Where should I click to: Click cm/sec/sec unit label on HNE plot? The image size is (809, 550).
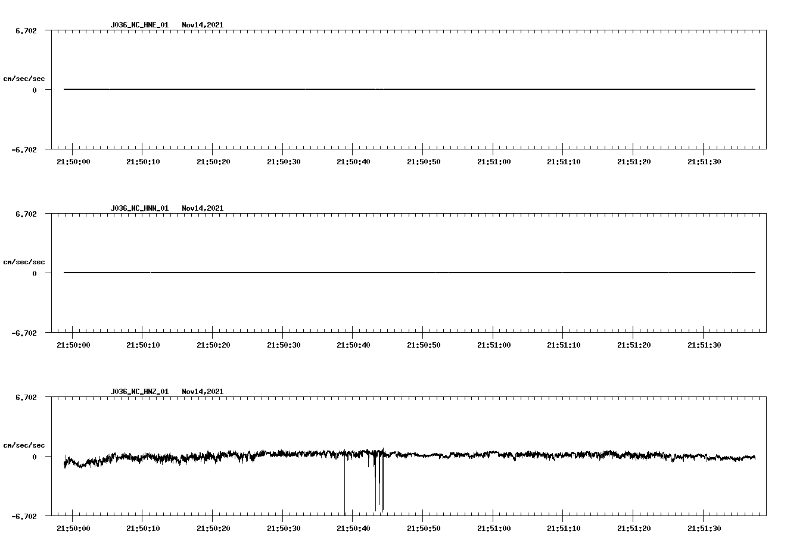tap(24, 79)
